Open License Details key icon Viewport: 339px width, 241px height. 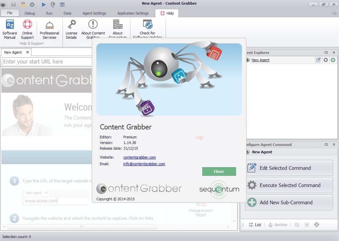click(71, 25)
